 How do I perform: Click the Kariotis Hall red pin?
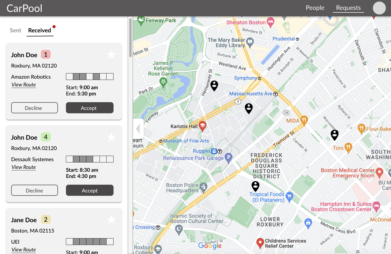202,126
